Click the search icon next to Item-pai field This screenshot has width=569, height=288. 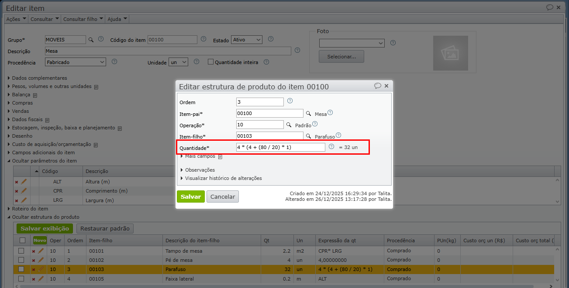tap(308, 113)
